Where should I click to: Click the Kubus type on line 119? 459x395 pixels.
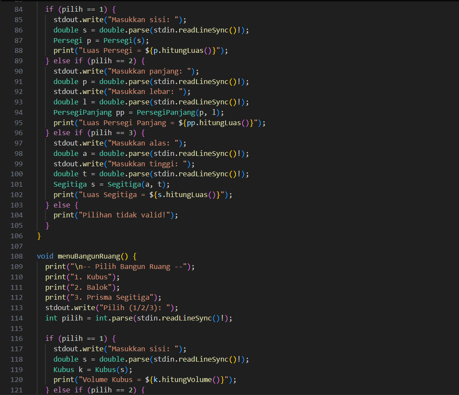(x=64, y=369)
